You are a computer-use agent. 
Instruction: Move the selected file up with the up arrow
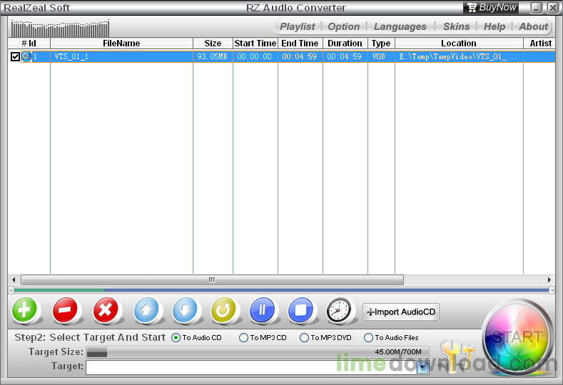pyautogui.click(x=148, y=311)
